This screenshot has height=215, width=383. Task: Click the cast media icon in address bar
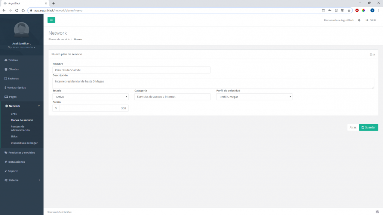pyautogui.click(x=324, y=10)
